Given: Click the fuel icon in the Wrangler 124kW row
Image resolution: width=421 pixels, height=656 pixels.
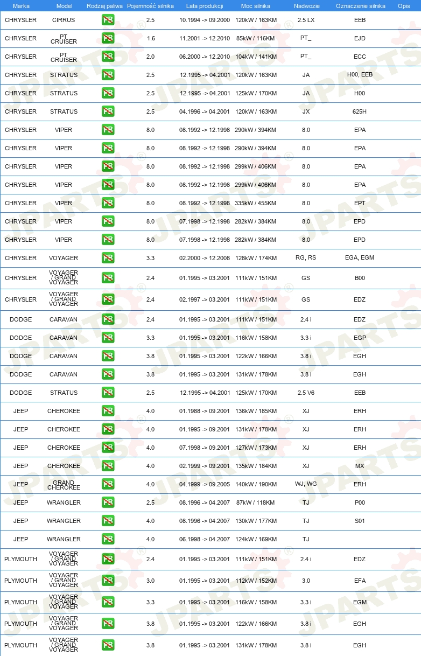Looking at the screenshot, I should [x=108, y=540].
